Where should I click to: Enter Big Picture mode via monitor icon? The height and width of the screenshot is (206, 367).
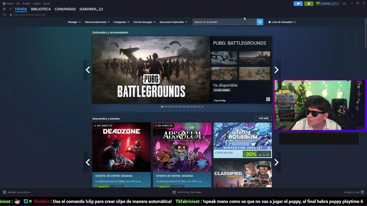(x=344, y=3)
